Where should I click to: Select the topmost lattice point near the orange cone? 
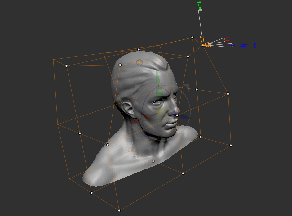[192, 38]
